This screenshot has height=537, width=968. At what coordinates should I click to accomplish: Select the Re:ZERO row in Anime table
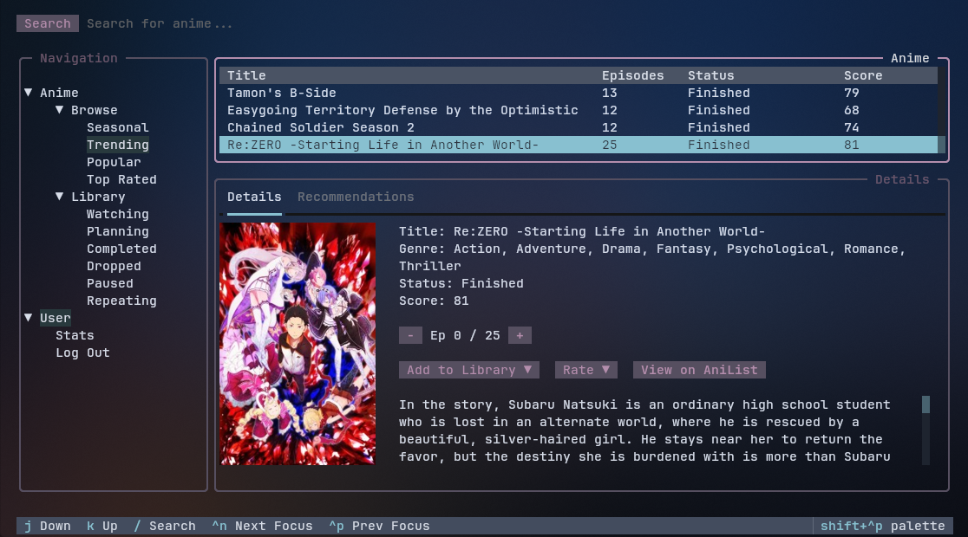tap(579, 145)
